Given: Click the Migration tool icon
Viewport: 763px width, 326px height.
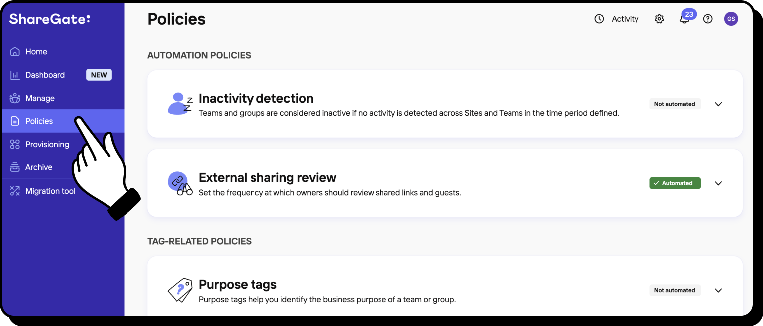Looking at the screenshot, I should point(15,191).
